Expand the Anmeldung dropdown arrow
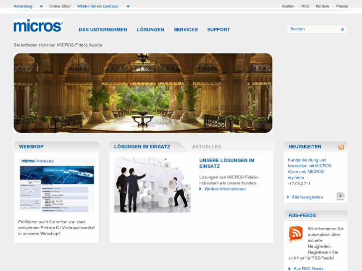Screen dimensions: 362x271 point(41,6)
